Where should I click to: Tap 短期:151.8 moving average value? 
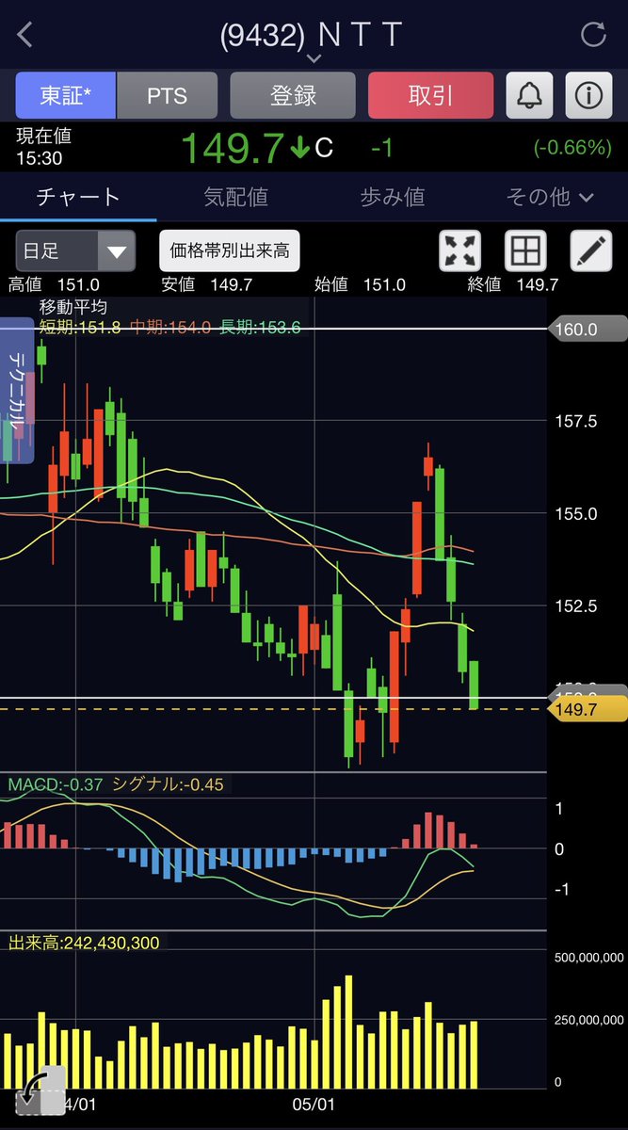pyautogui.click(x=80, y=327)
